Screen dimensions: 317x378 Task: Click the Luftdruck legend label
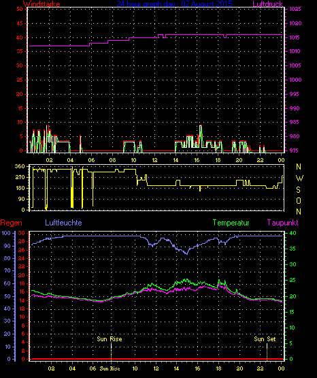point(267,4)
